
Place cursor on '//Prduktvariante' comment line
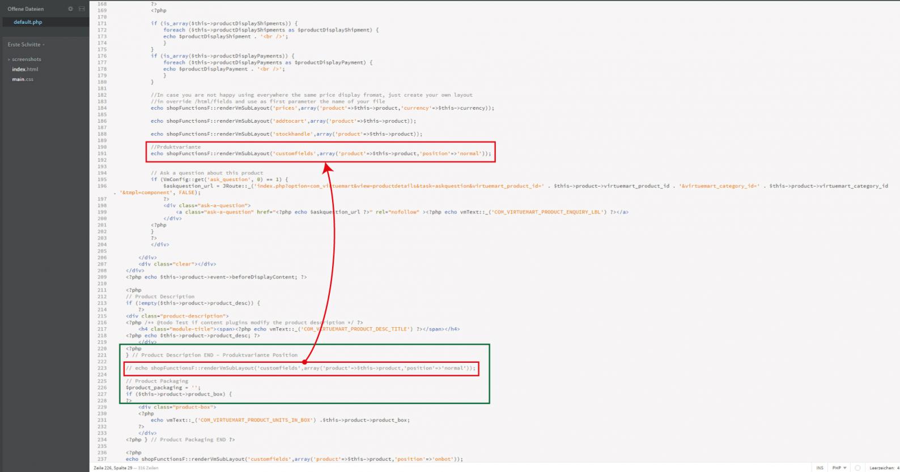[x=175, y=147]
